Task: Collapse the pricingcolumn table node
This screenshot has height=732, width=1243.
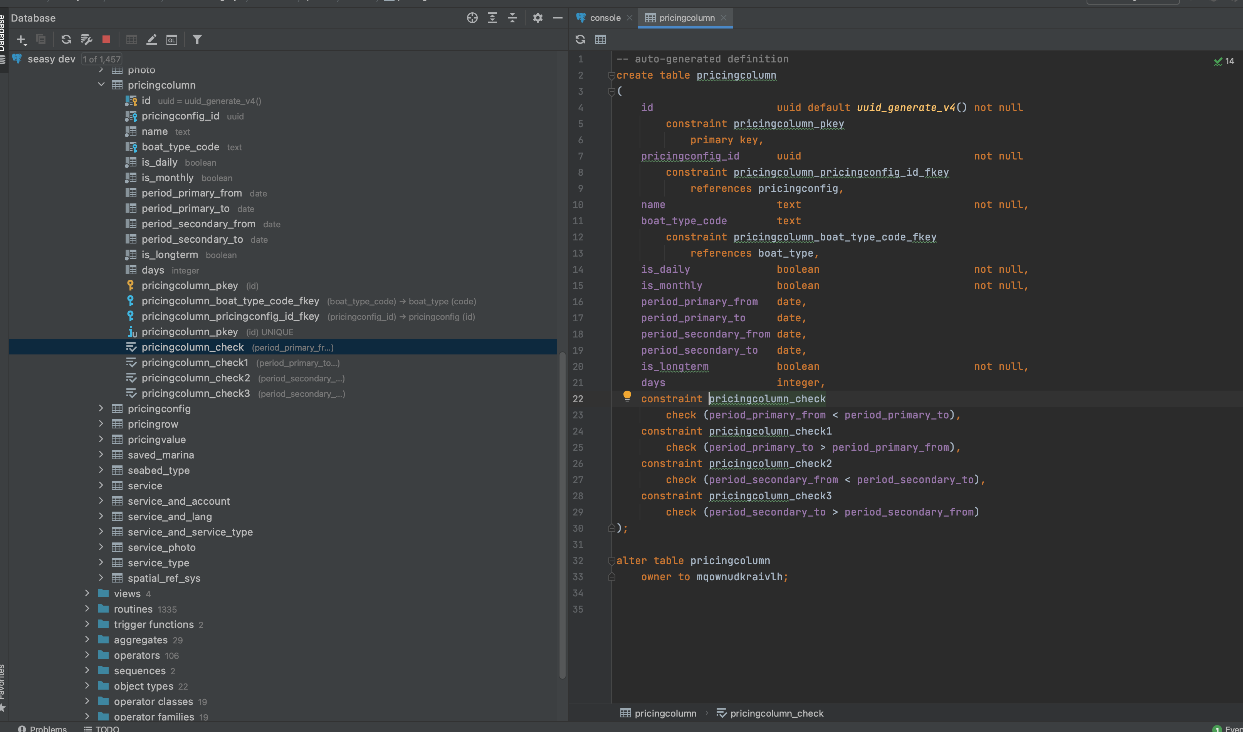Action: click(102, 85)
